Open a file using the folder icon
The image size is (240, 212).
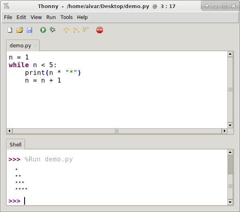[20, 30]
